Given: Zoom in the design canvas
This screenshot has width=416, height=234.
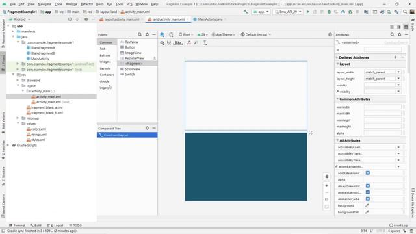Looking at the screenshot, I should (327, 185).
